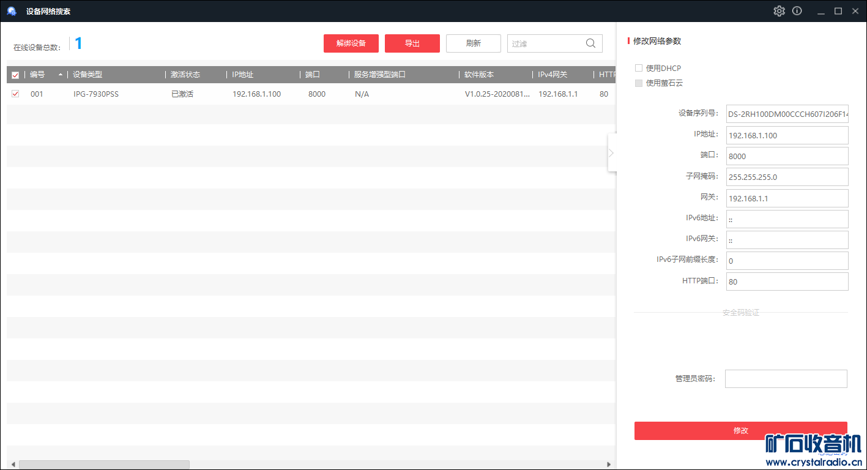Sort by the 激活状态 column header
The height and width of the screenshot is (470, 867).
pyautogui.click(x=185, y=75)
